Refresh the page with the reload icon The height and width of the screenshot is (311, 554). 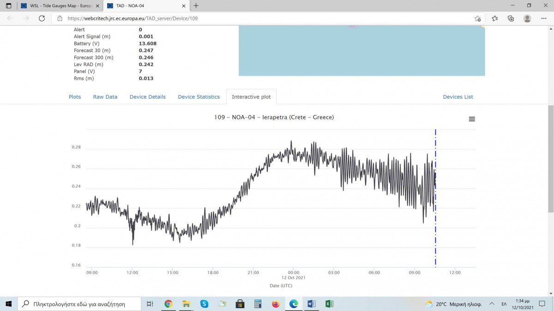coord(42,18)
